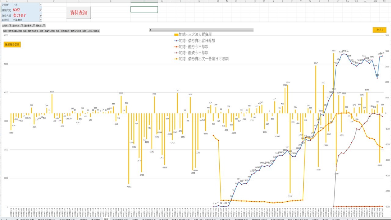This screenshot has height=220, width=391.
Task: Expand the 證券代號 chart field button
Action: click(17, 26)
